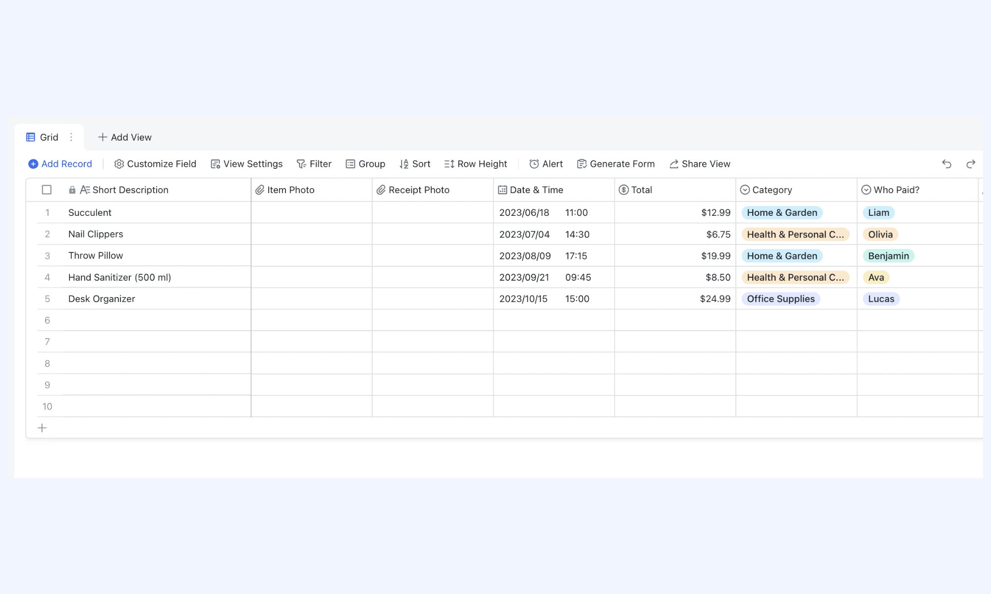Screen dimensions: 991x594
Task: Click the blue plus icon of Add Record
Action: pyautogui.click(x=33, y=164)
